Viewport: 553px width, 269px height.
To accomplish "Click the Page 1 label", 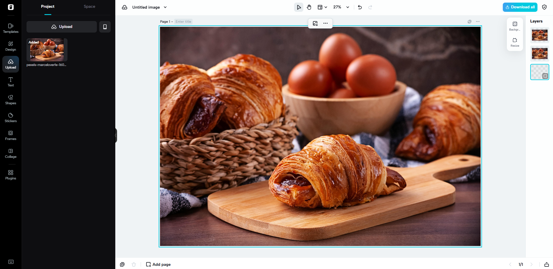I will [165, 22].
